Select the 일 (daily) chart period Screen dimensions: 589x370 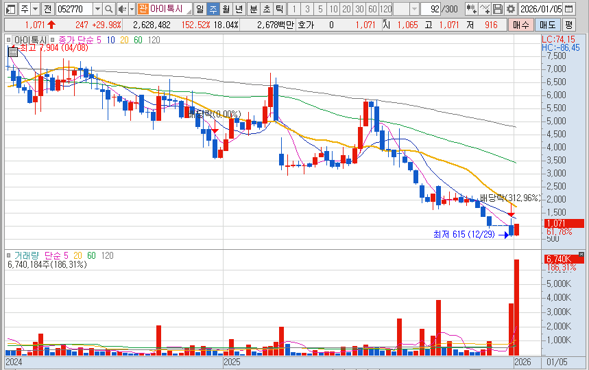click(200, 9)
